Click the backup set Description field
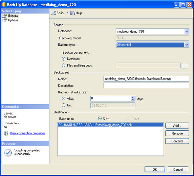194x176 pixels. pyautogui.click(x=146, y=86)
